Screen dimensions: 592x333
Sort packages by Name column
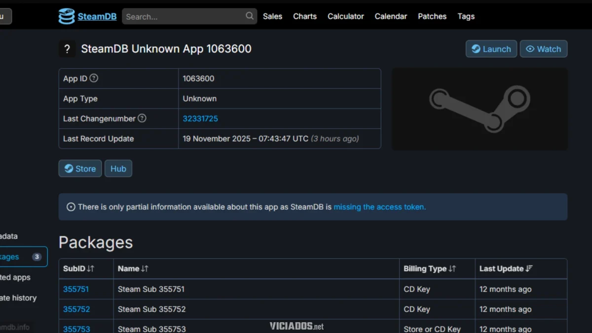[133, 269]
